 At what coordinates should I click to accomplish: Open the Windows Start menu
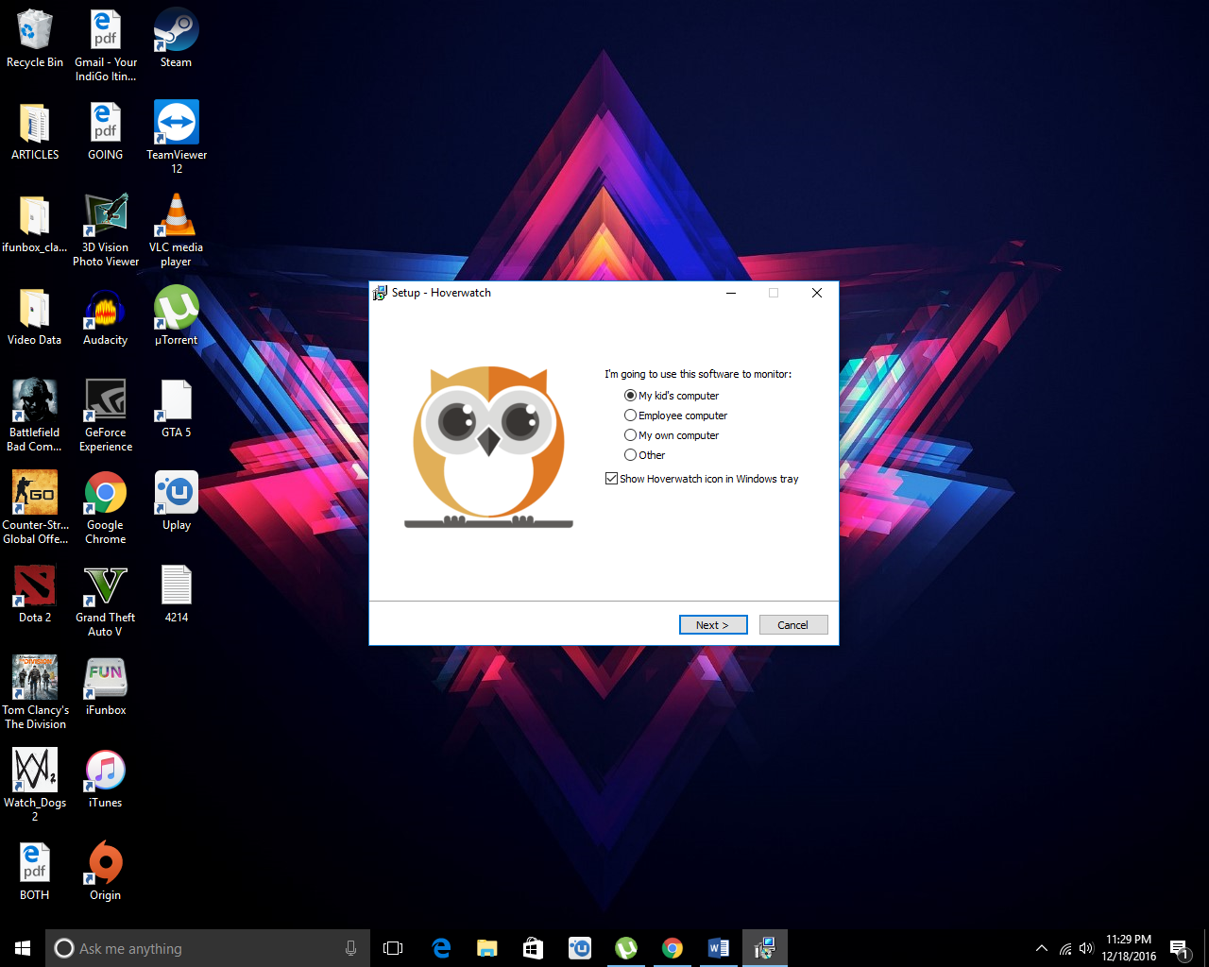pyautogui.click(x=23, y=948)
